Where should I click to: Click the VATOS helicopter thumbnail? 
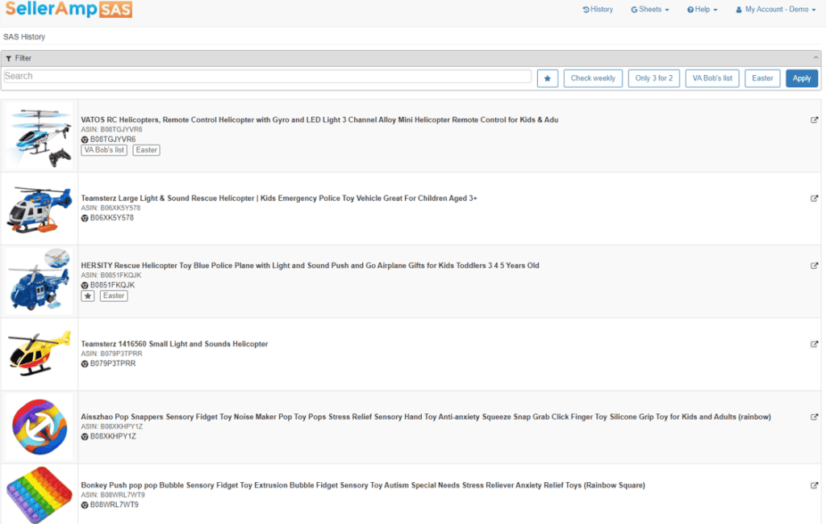click(40, 136)
